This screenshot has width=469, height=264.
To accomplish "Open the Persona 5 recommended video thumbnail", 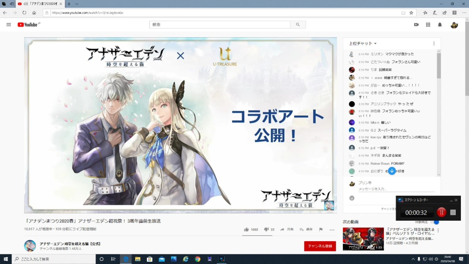I will pos(363,239).
